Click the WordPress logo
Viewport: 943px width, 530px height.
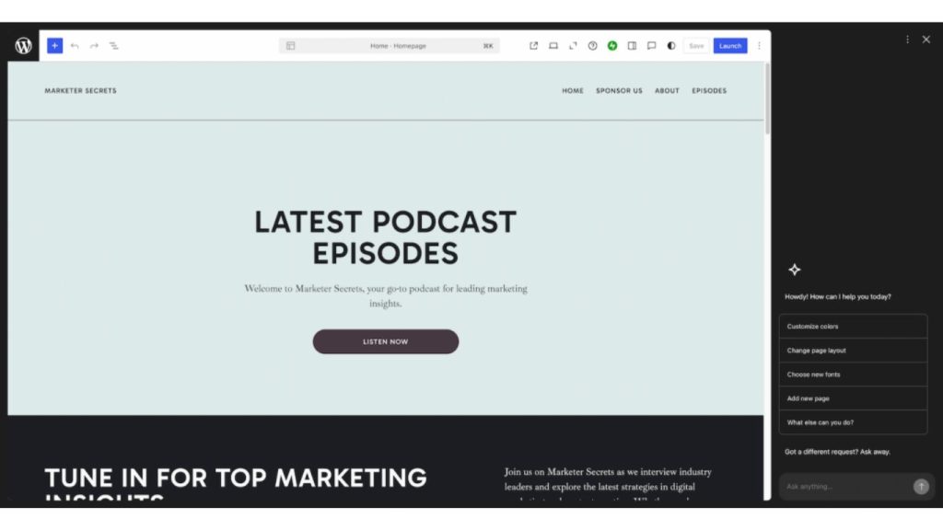click(x=23, y=44)
